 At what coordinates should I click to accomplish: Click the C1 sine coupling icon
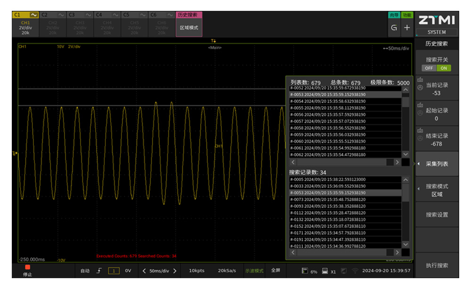pos(33,15)
